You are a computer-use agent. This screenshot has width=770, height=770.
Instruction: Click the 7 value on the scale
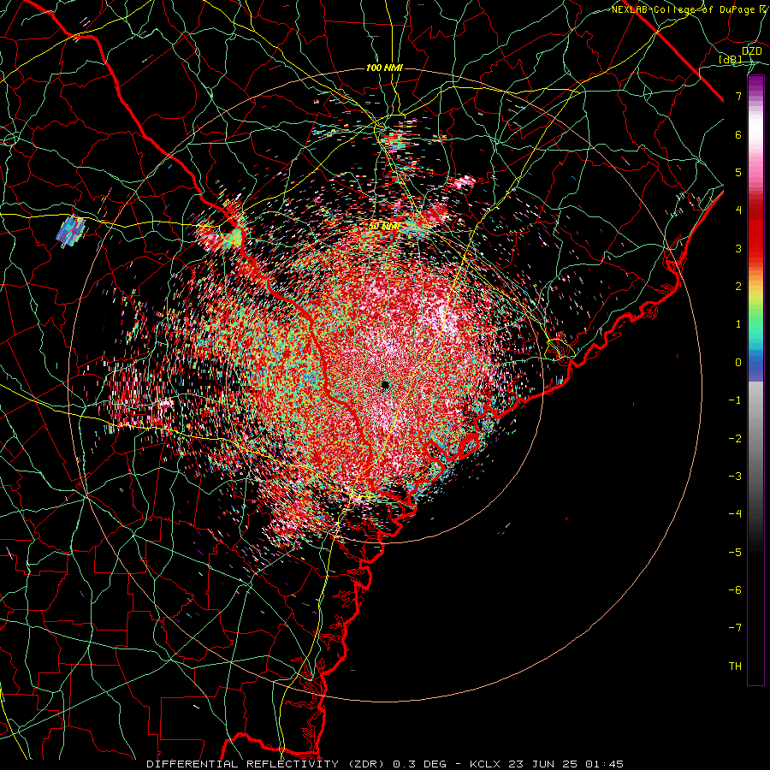[x=738, y=96]
